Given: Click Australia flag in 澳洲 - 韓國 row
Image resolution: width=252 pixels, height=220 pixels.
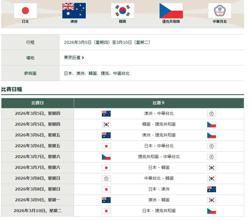Looking at the screenshot, I should coord(106,200).
